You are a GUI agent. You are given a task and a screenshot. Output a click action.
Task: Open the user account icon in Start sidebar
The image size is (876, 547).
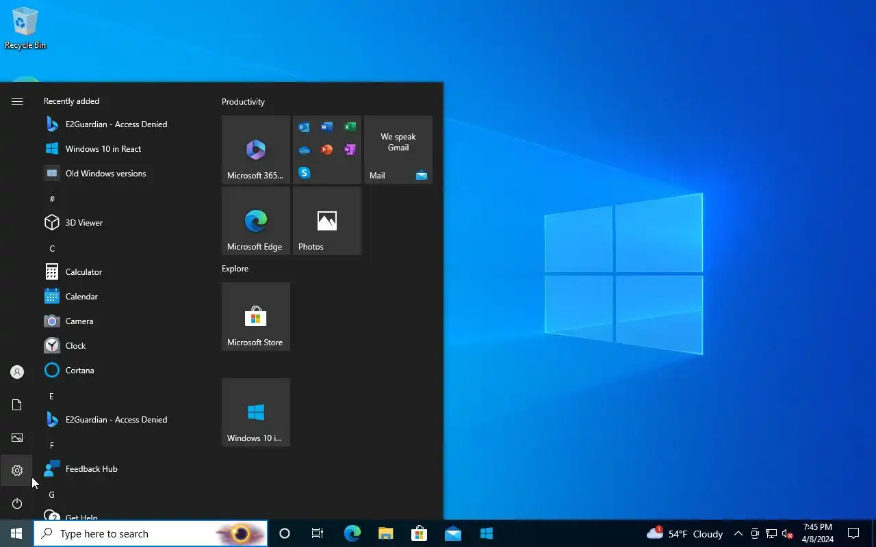coord(17,372)
